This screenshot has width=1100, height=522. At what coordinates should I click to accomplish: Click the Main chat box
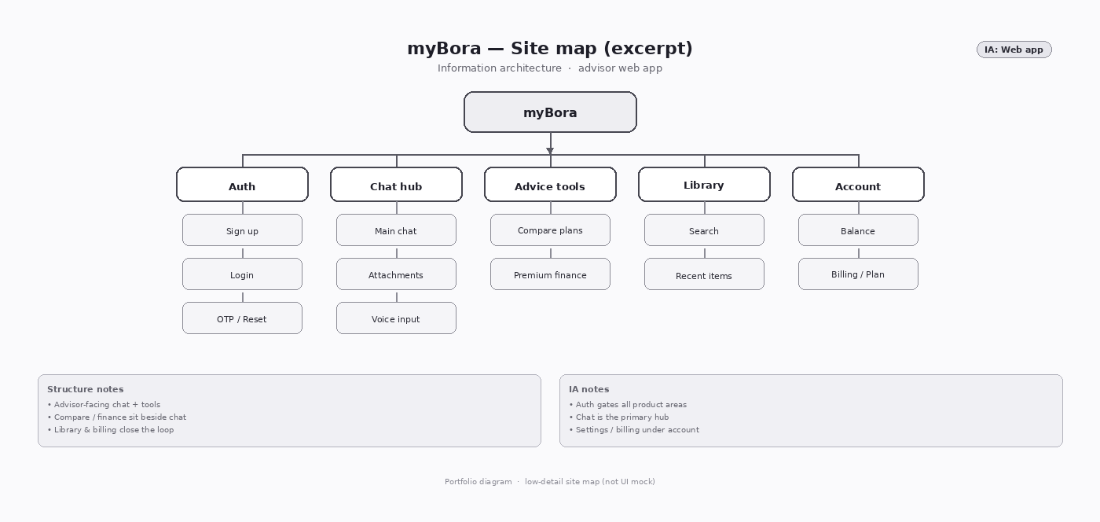[396, 230]
